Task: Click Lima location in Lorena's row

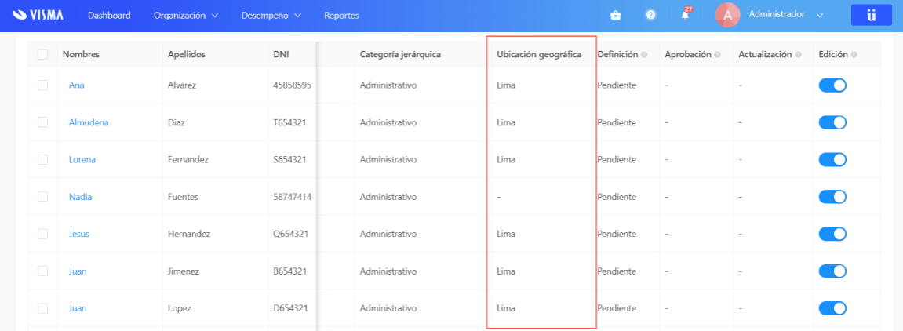Action: [x=506, y=159]
